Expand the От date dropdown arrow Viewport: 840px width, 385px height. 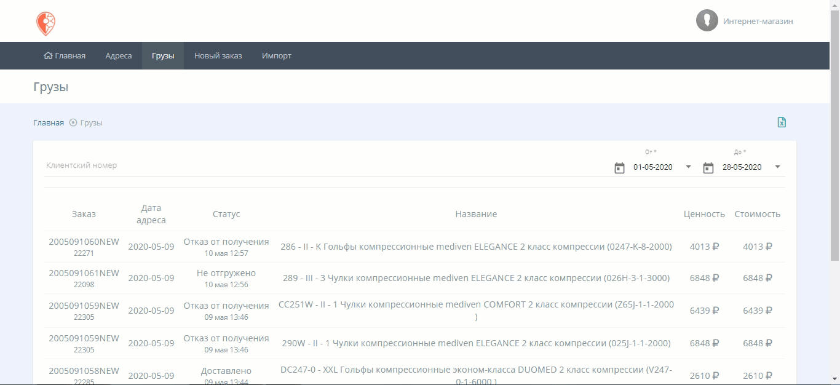[x=688, y=167]
